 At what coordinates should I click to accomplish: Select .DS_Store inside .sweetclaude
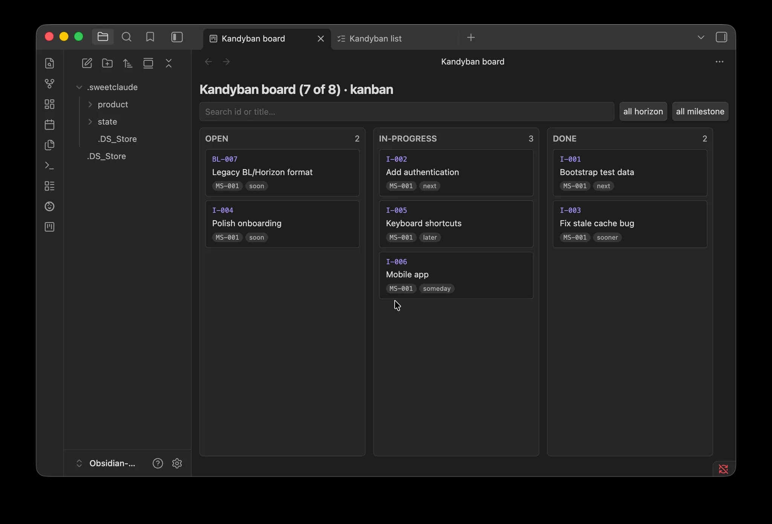[117, 139]
